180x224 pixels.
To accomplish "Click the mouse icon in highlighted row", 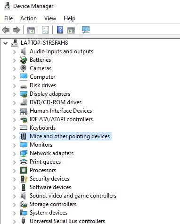I will point(24,136).
